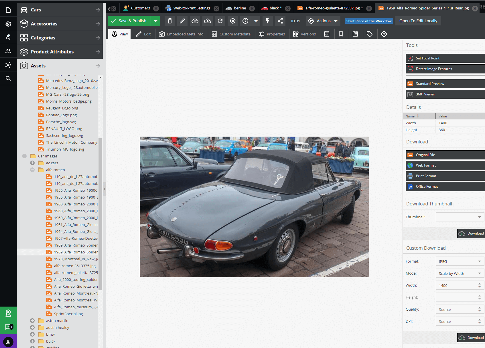This screenshot has width=485, height=348.
Task: Close the berline tab
Action: (252, 8)
